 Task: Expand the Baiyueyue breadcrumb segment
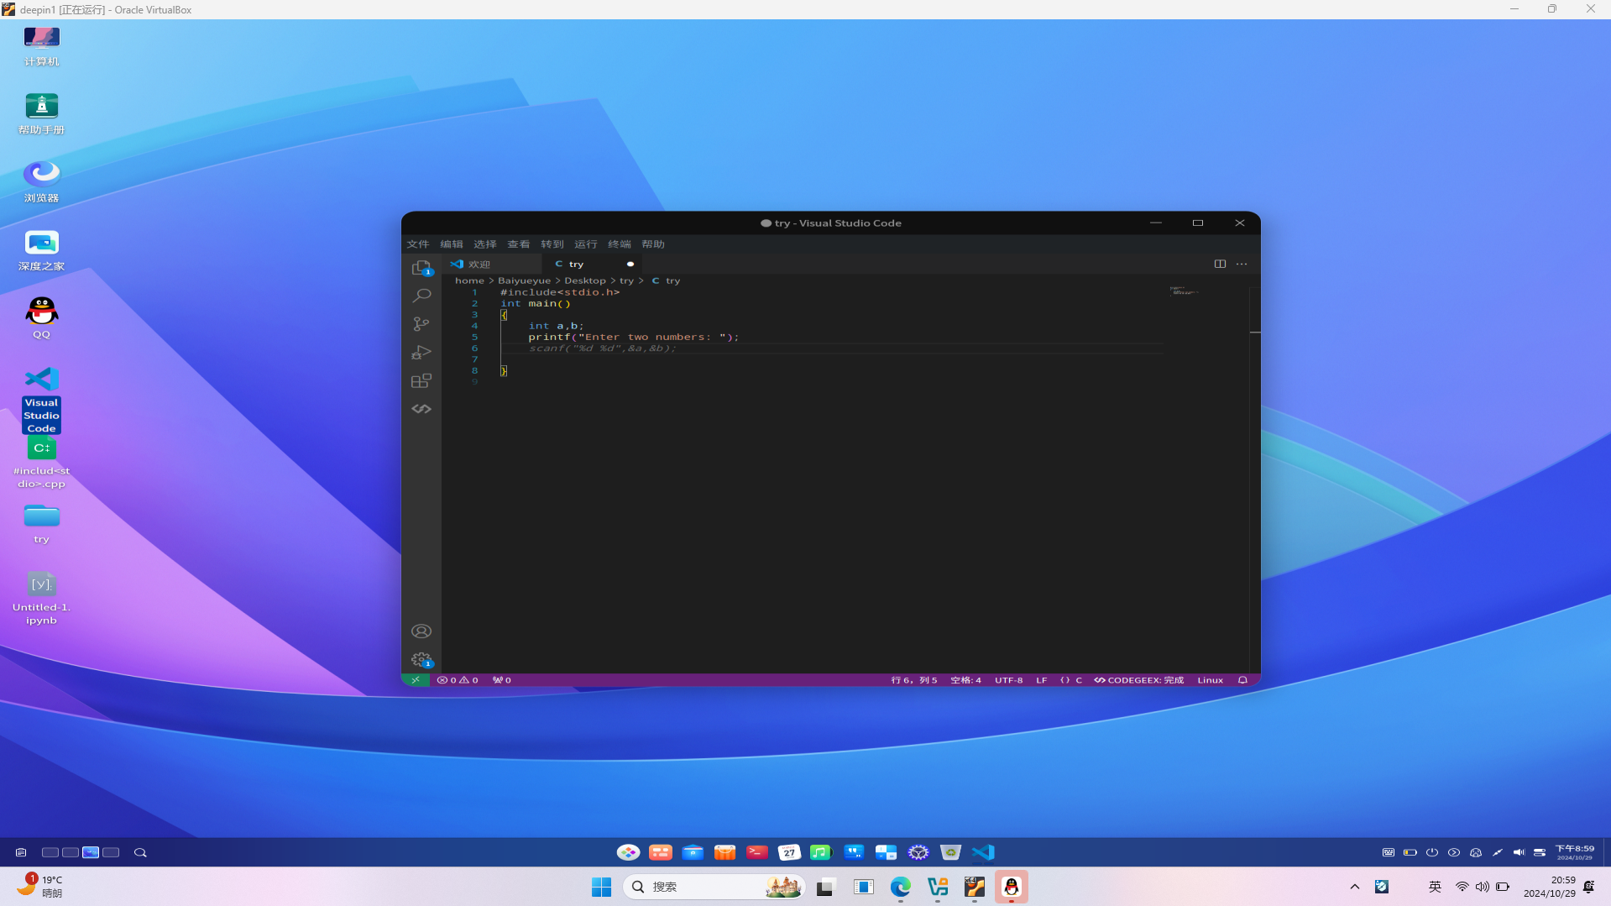pyautogui.click(x=525, y=281)
